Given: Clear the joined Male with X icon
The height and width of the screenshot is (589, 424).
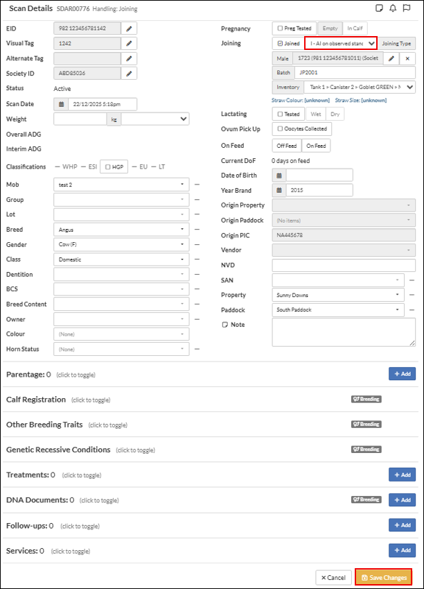Looking at the screenshot, I should 407,59.
